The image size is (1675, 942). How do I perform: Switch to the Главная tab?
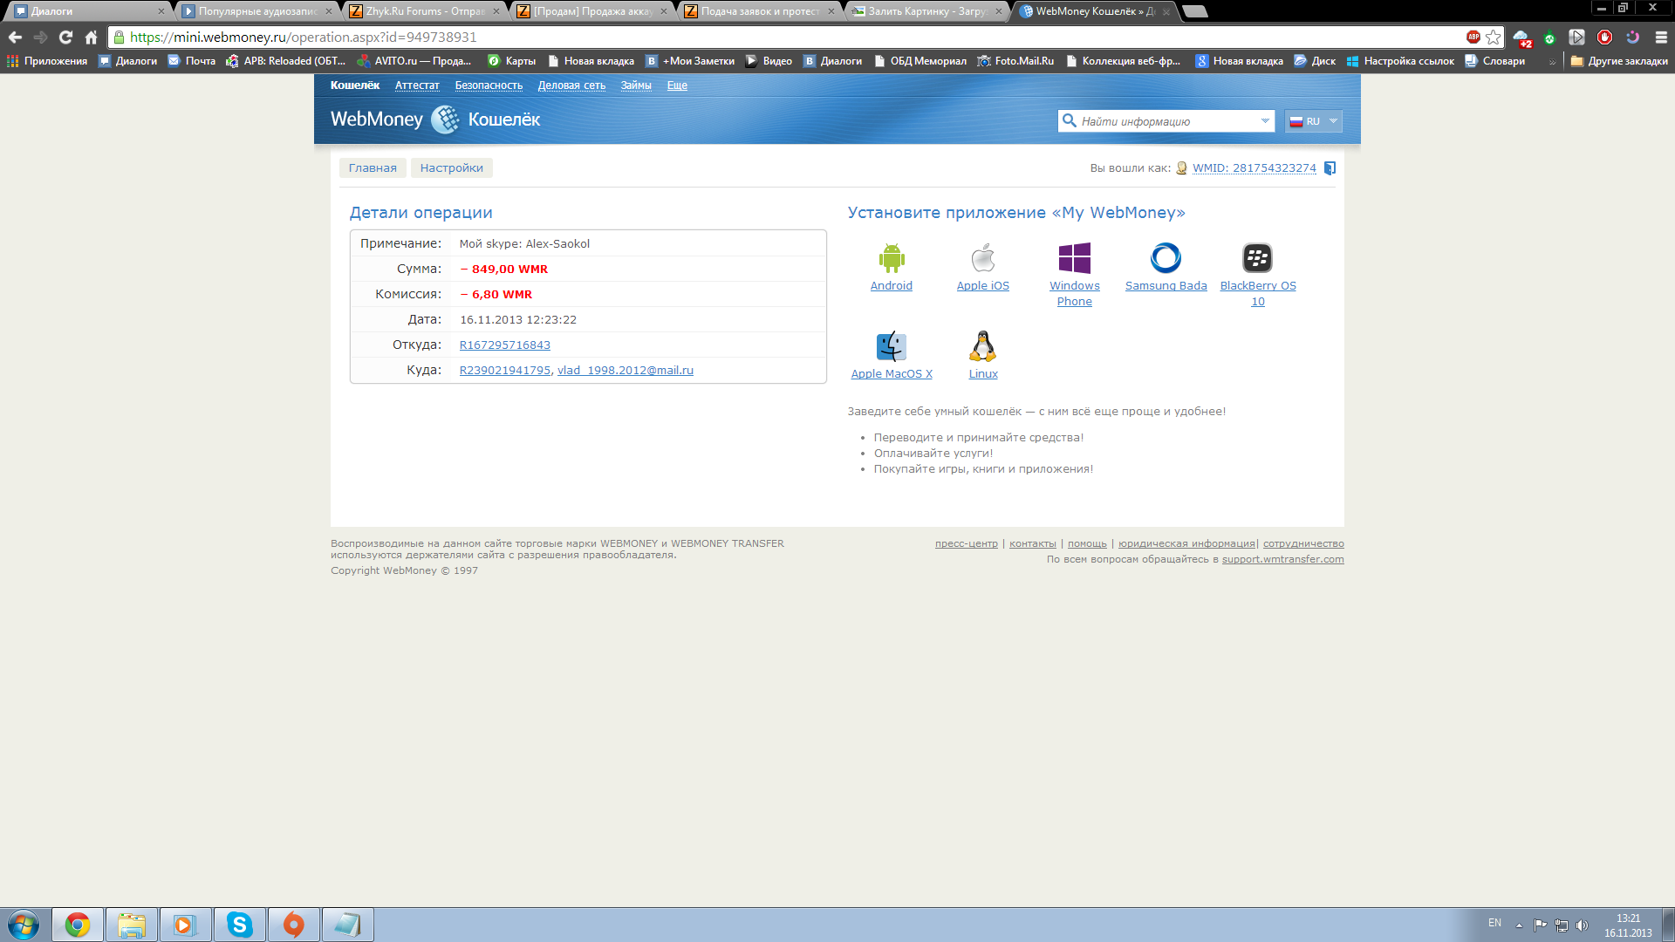(x=373, y=168)
